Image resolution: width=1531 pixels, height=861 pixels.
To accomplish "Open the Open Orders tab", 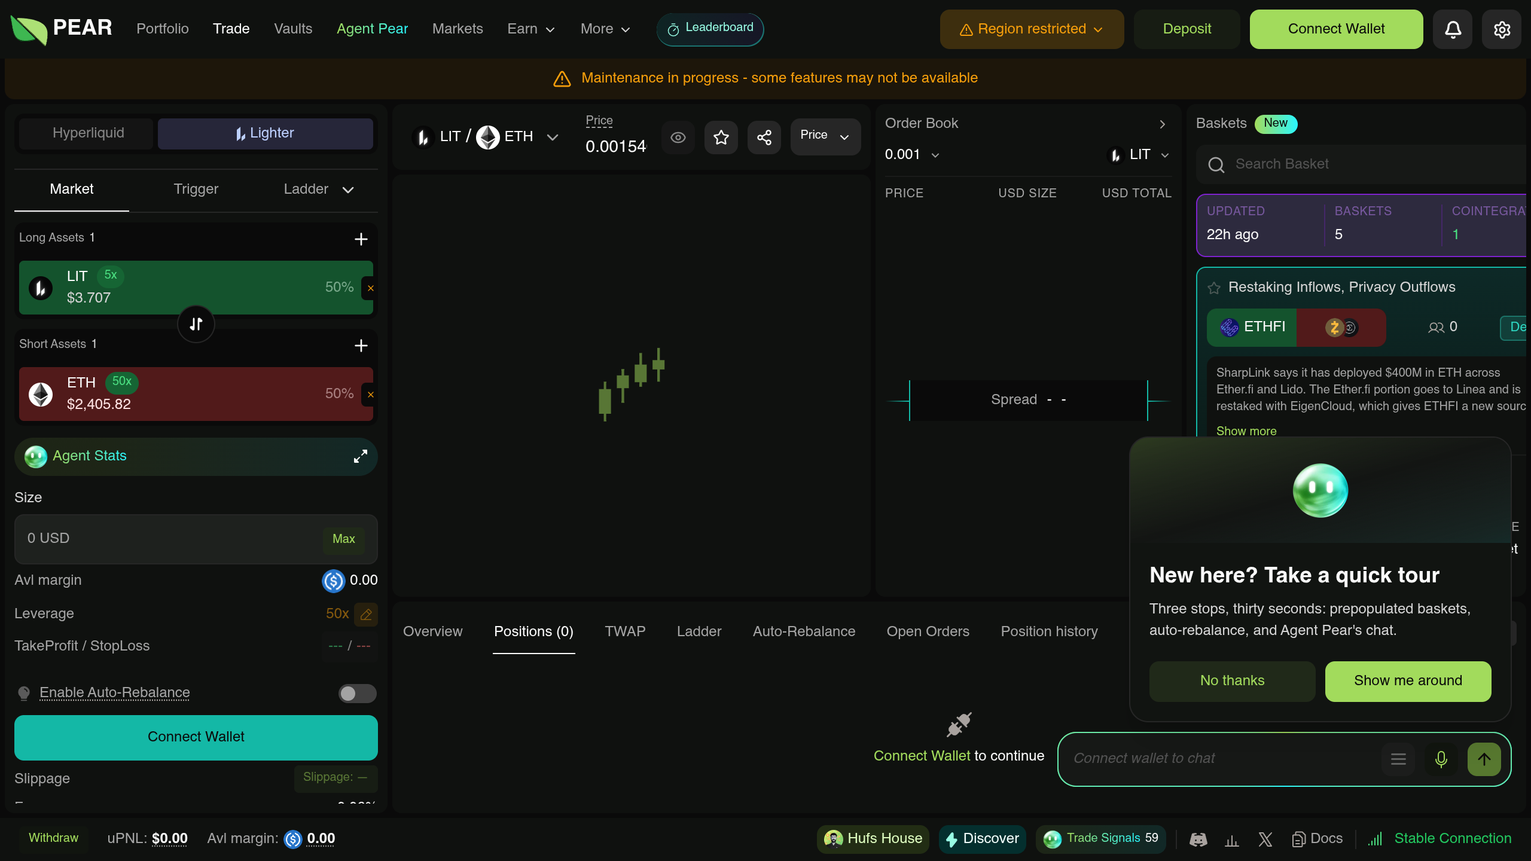I will tap(928, 632).
